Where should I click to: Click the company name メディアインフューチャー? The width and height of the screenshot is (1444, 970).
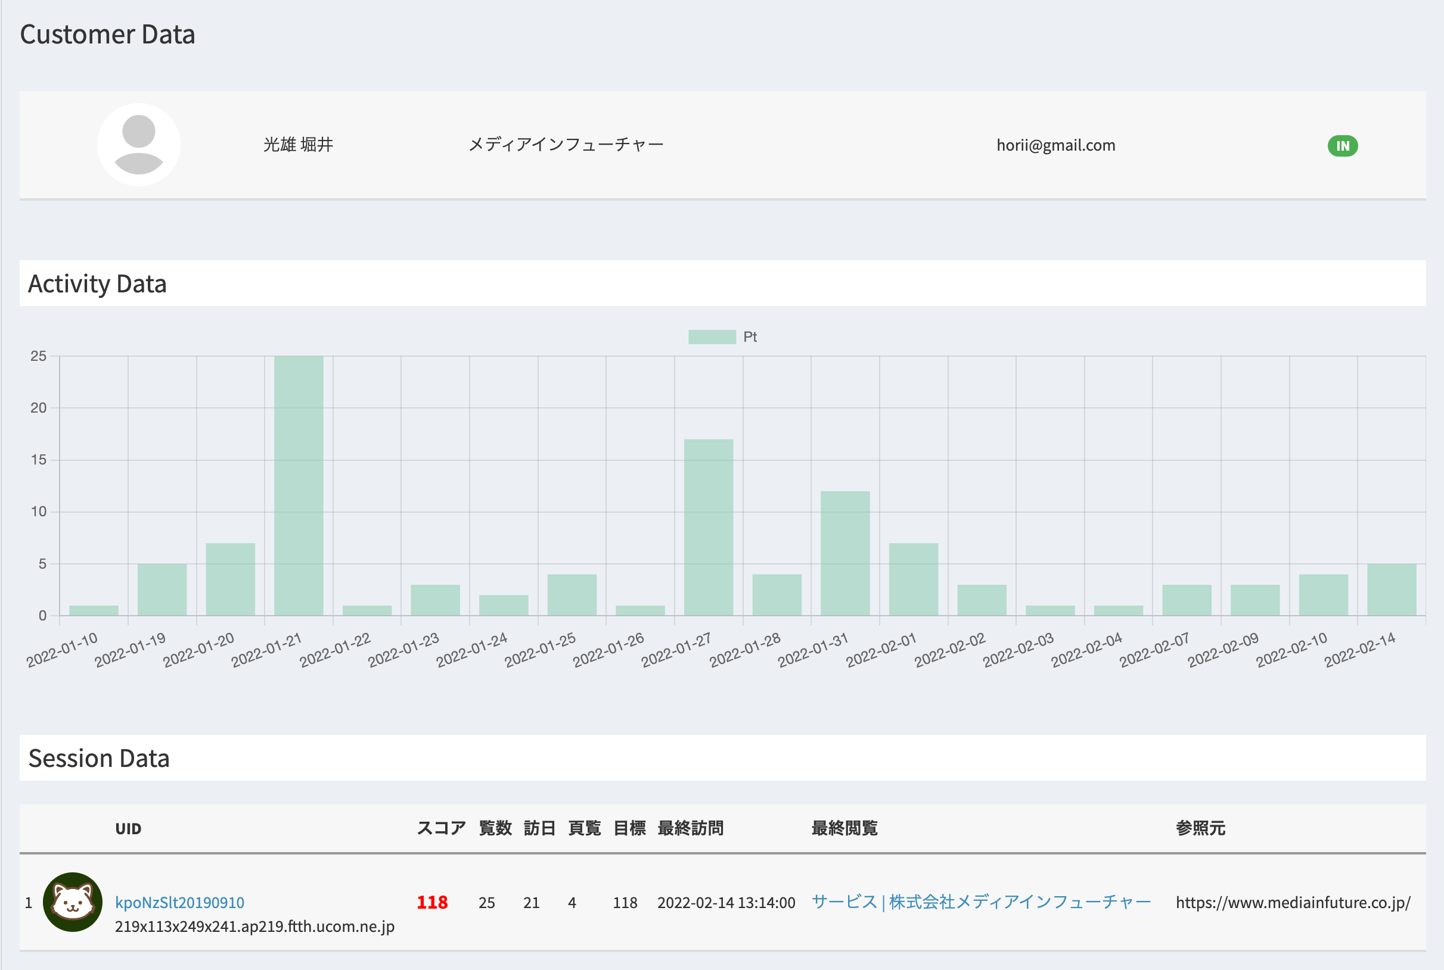click(x=566, y=145)
